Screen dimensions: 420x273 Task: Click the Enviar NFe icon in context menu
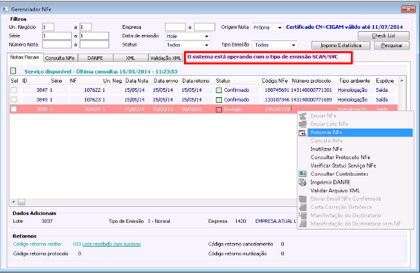coord(302,116)
